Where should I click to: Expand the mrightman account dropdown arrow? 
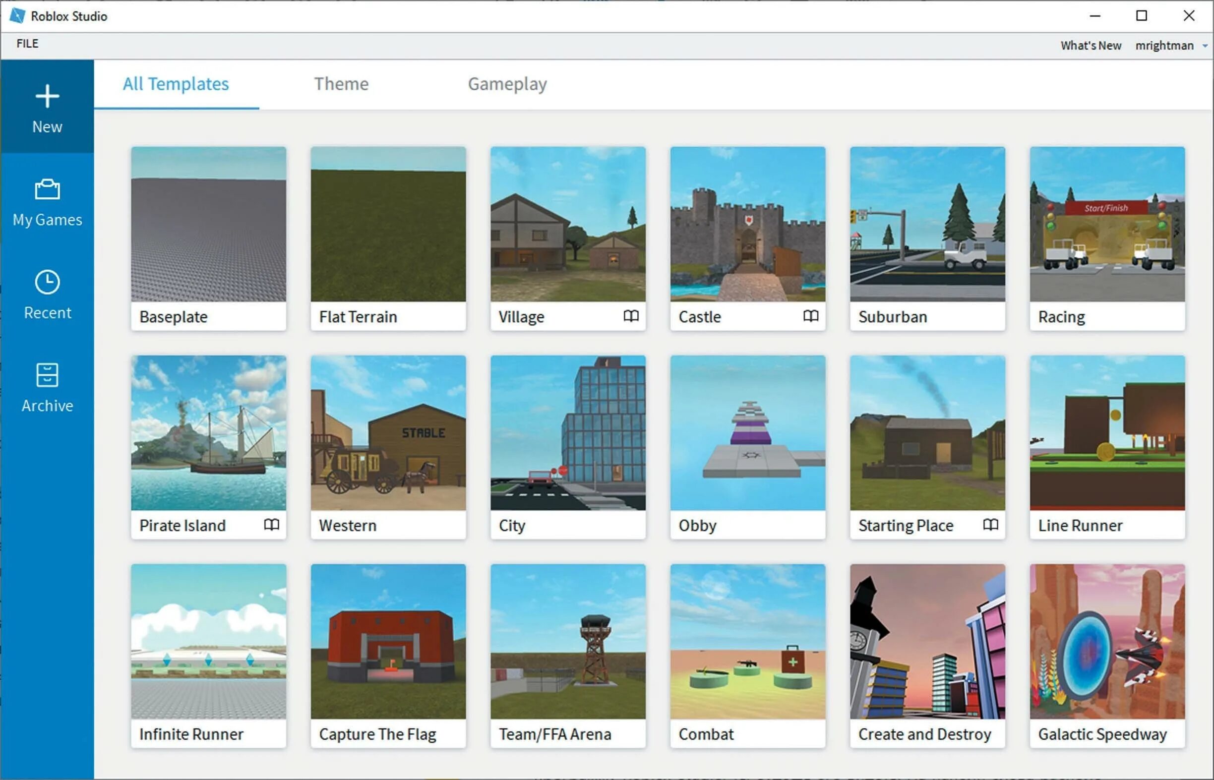tap(1205, 46)
